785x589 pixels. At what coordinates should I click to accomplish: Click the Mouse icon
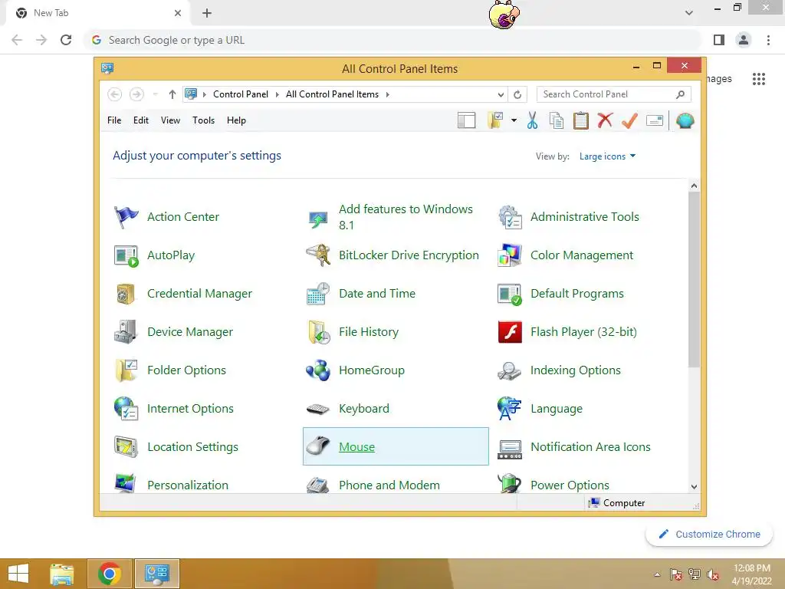(x=318, y=446)
